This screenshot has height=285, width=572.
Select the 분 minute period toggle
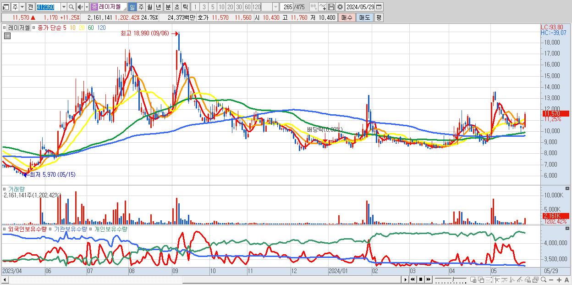168,7
